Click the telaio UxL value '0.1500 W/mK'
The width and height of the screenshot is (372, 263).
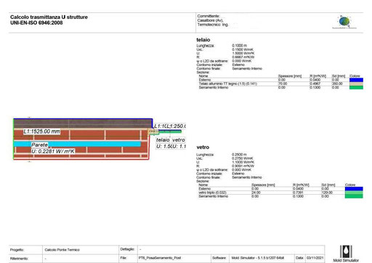click(x=243, y=49)
